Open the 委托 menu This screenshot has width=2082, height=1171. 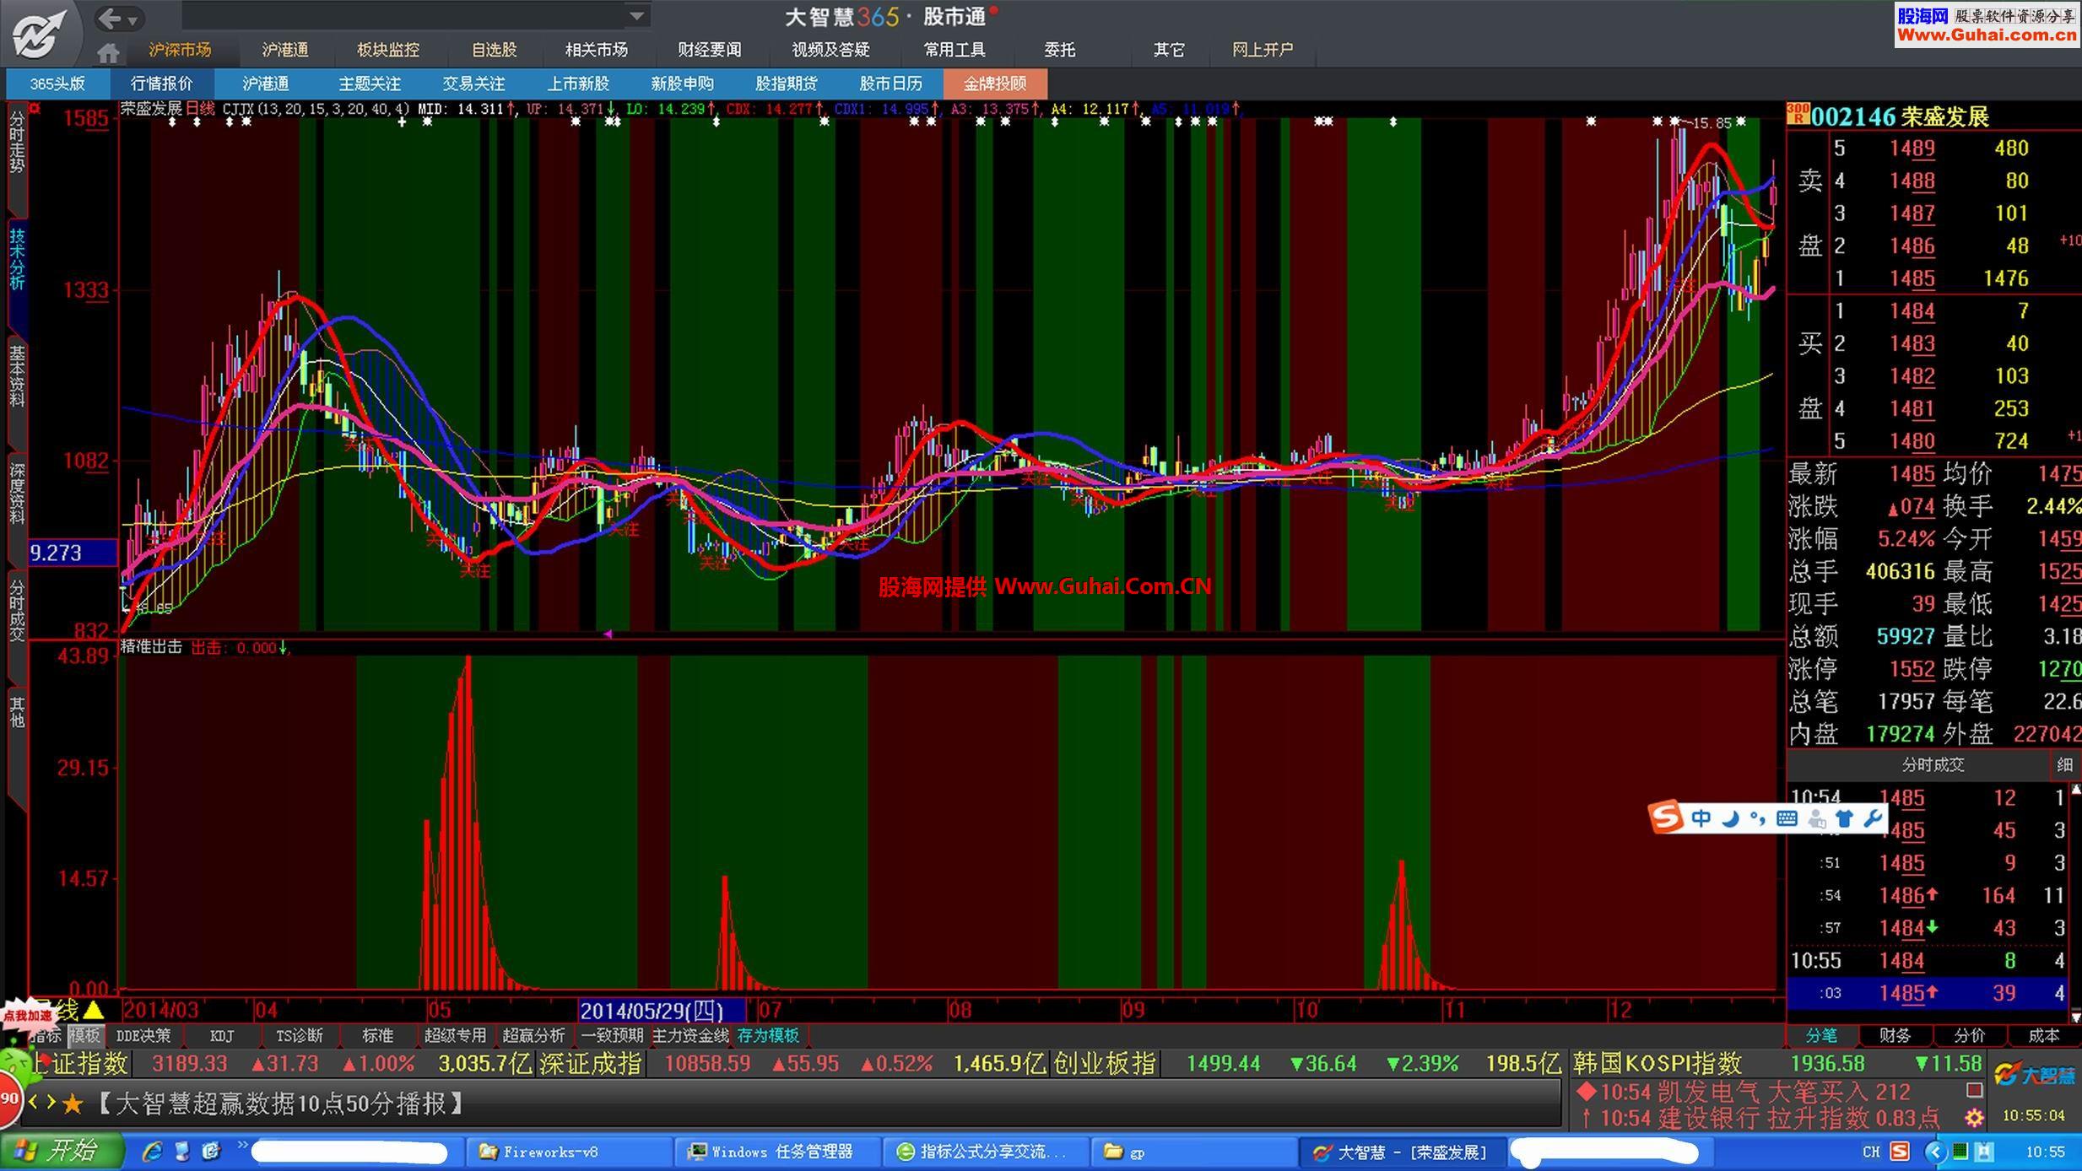click(x=1059, y=50)
